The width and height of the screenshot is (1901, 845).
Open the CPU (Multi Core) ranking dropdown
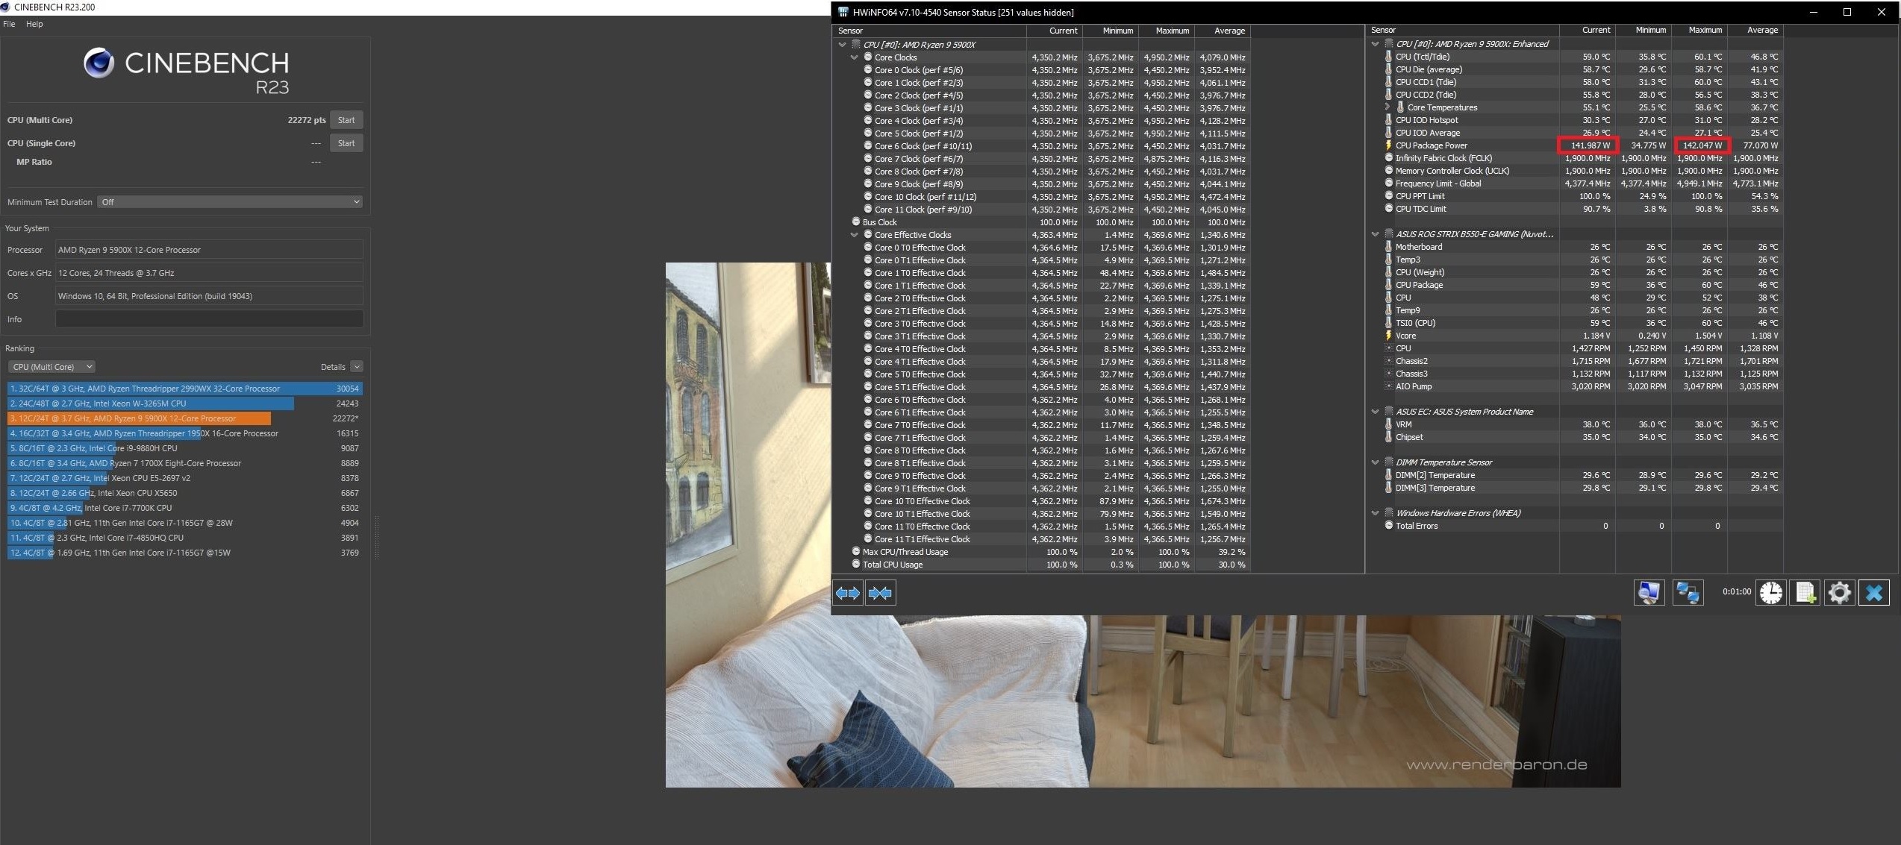click(x=51, y=367)
